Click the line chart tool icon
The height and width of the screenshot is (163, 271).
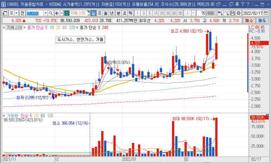[226, 13]
